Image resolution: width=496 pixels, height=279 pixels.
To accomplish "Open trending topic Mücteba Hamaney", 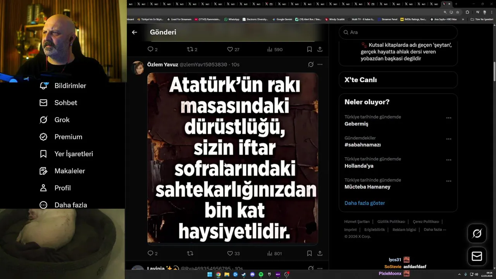I will pos(367,187).
